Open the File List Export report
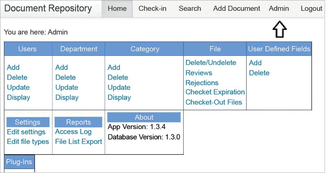Image resolution: width=326 pixels, height=173 pixels. (79, 142)
